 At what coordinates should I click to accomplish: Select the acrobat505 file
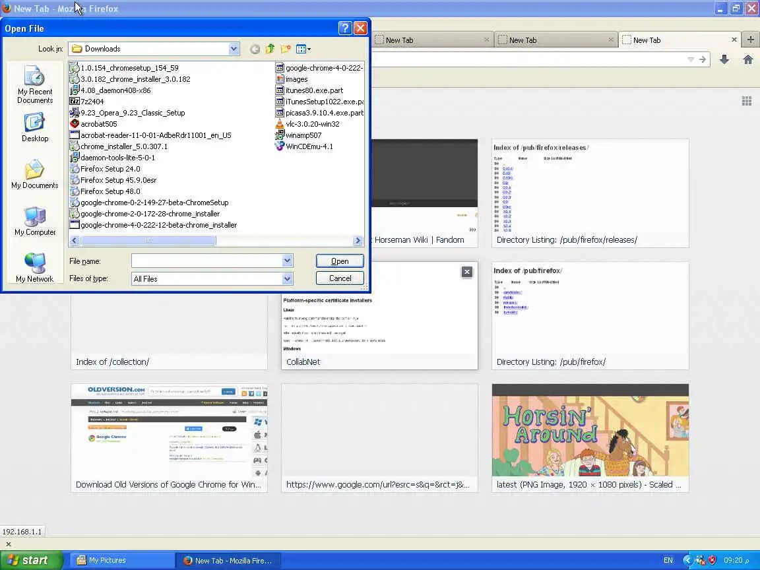(x=94, y=124)
